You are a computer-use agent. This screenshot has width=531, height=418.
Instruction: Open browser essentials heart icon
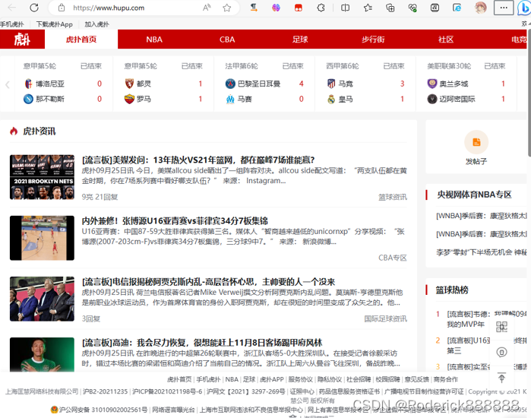[412, 8]
